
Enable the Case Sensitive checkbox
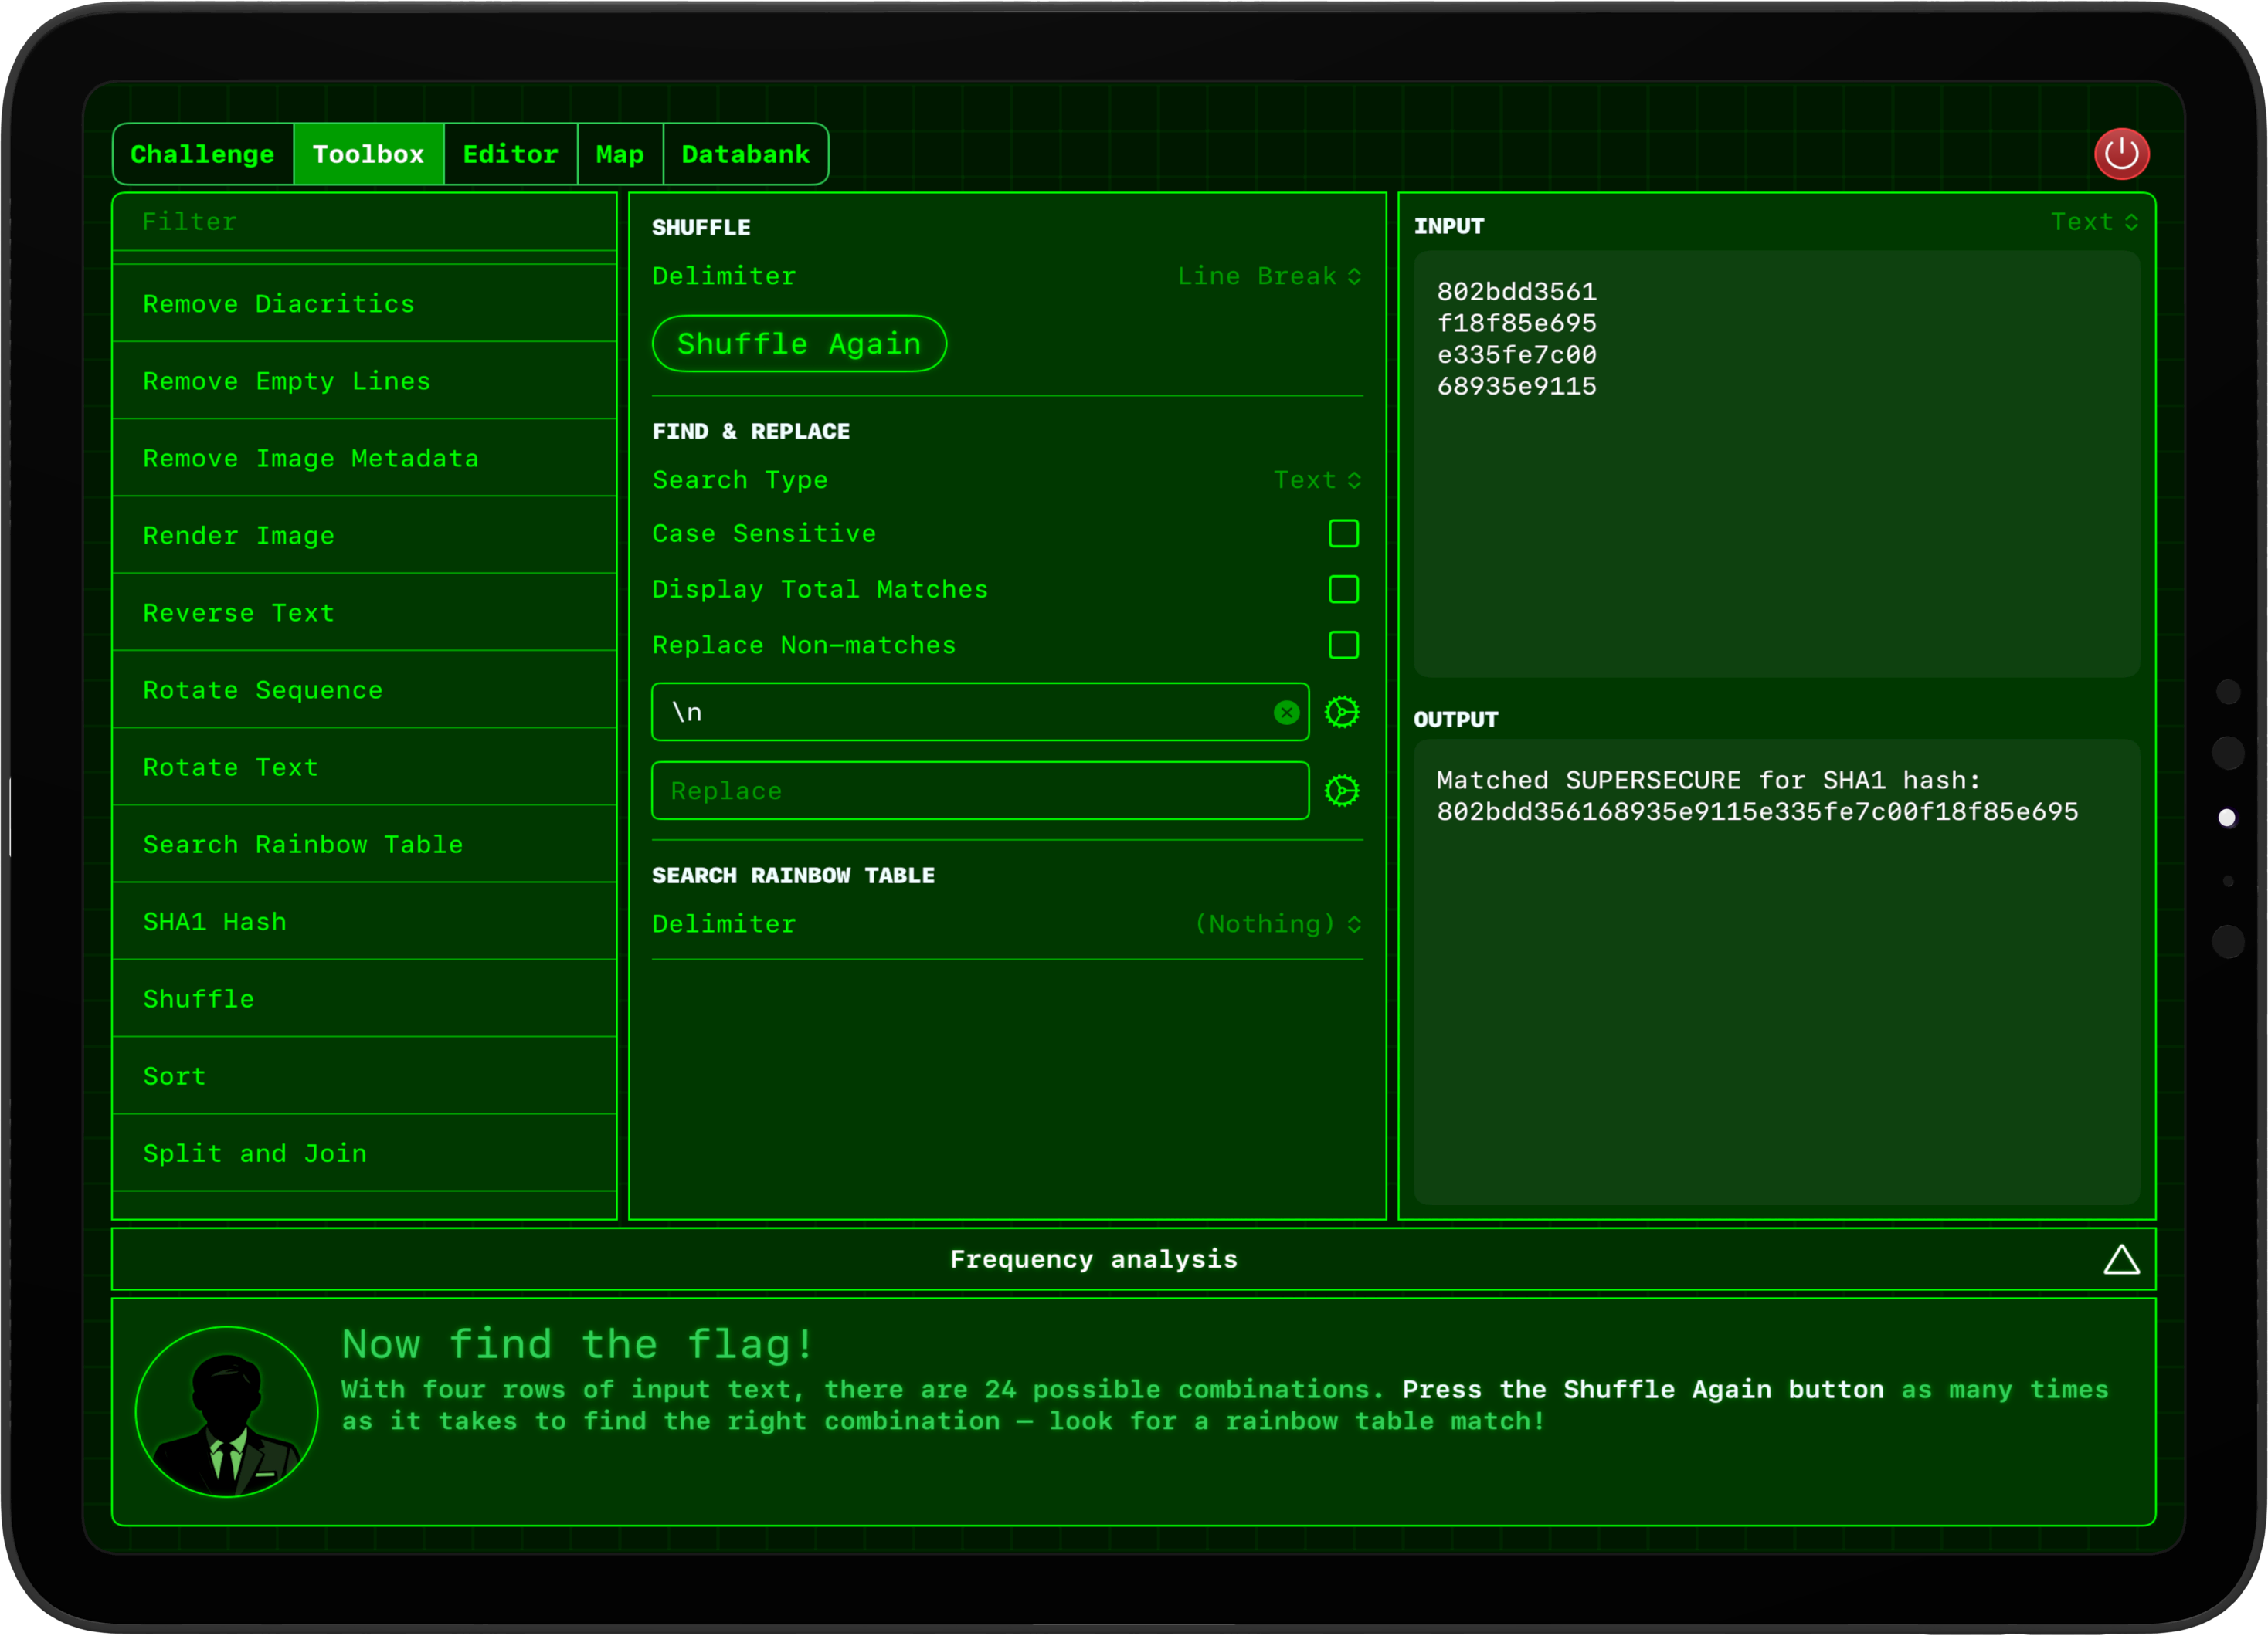coord(1343,533)
